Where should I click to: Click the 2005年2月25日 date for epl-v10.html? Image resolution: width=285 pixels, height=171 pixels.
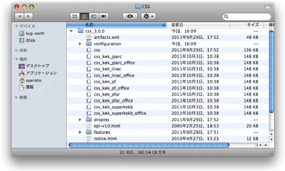(x=195, y=126)
